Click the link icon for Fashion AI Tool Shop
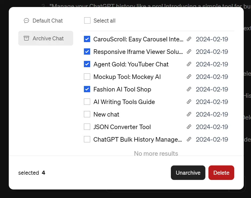This screenshot has height=198, width=251. [189, 89]
